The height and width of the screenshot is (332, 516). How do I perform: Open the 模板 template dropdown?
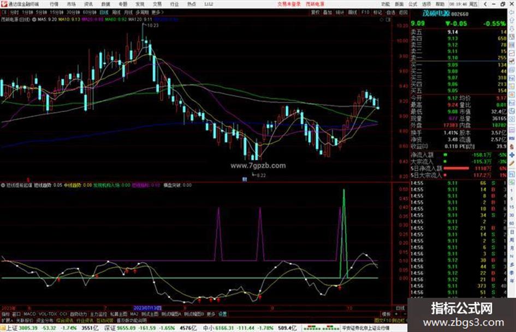[386, 314]
